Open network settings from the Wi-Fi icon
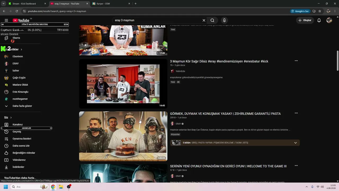The image size is (339, 191). (x=318, y=187)
